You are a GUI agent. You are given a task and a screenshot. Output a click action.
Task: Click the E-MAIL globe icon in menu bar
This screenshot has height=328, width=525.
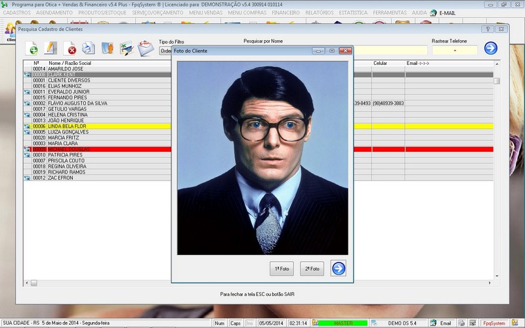pos(433,13)
